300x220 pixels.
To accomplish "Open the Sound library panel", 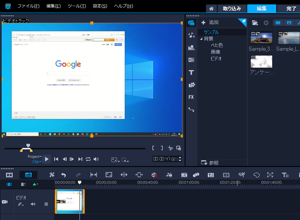I will [x=191, y=35].
